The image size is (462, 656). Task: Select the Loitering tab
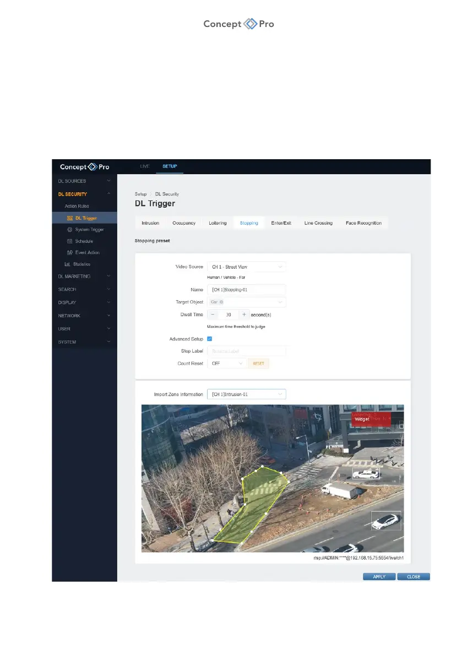point(218,223)
